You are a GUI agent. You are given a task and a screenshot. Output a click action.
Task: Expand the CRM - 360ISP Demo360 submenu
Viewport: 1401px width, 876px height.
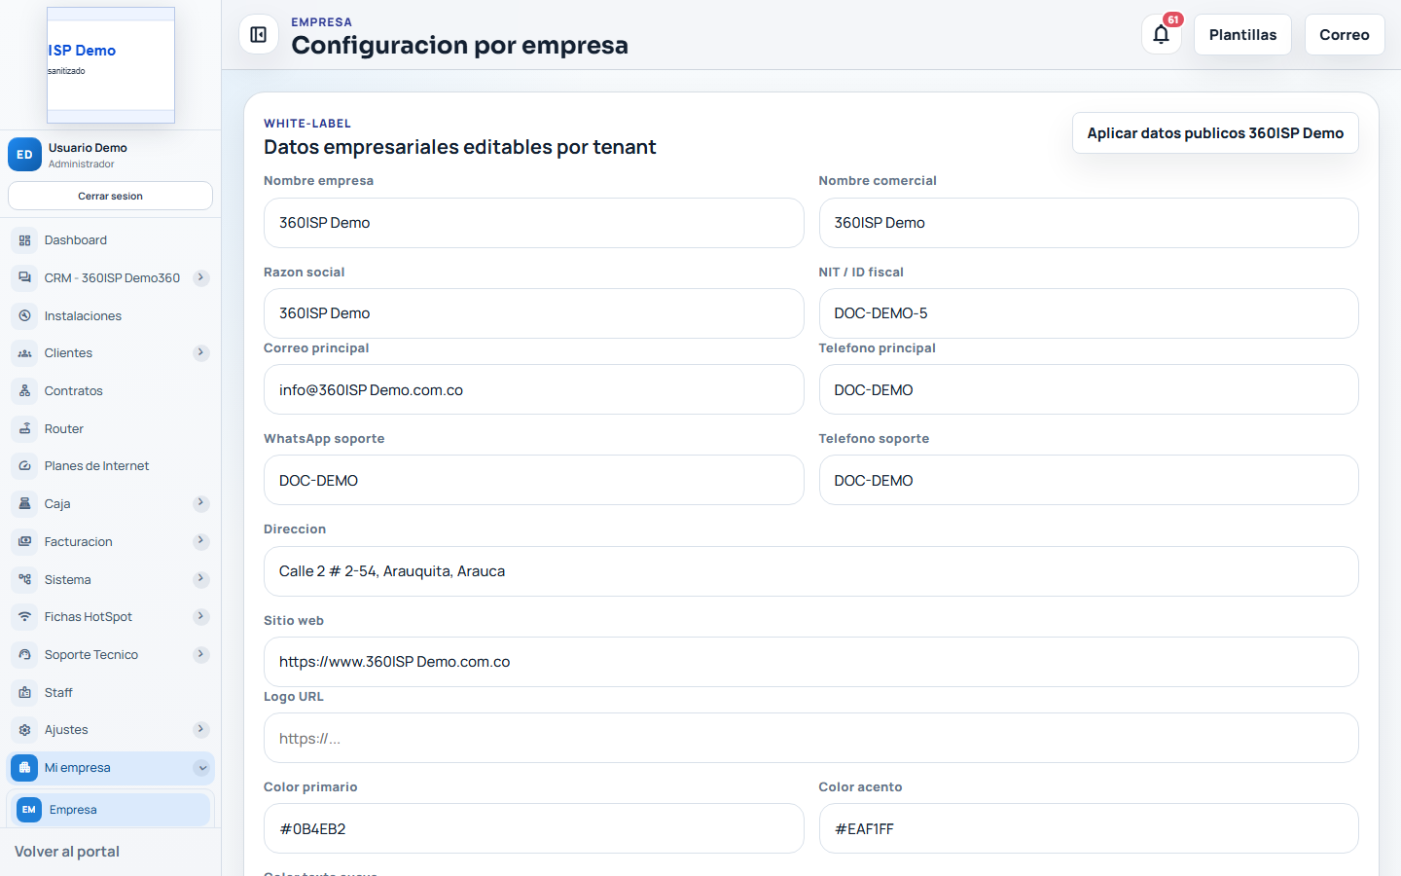pos(201,278)
